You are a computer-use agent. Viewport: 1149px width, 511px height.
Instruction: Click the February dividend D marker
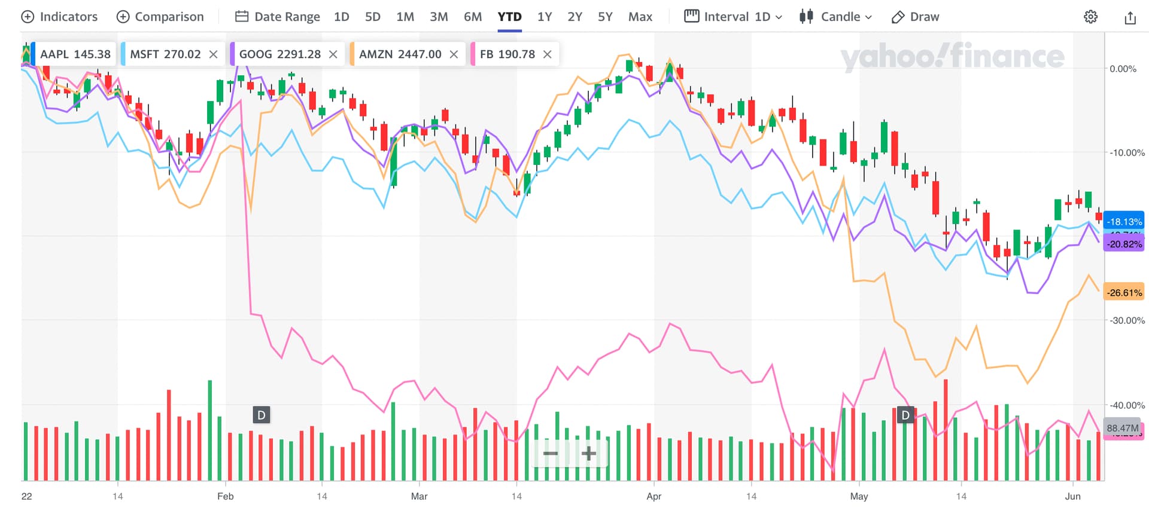[261, 415]
